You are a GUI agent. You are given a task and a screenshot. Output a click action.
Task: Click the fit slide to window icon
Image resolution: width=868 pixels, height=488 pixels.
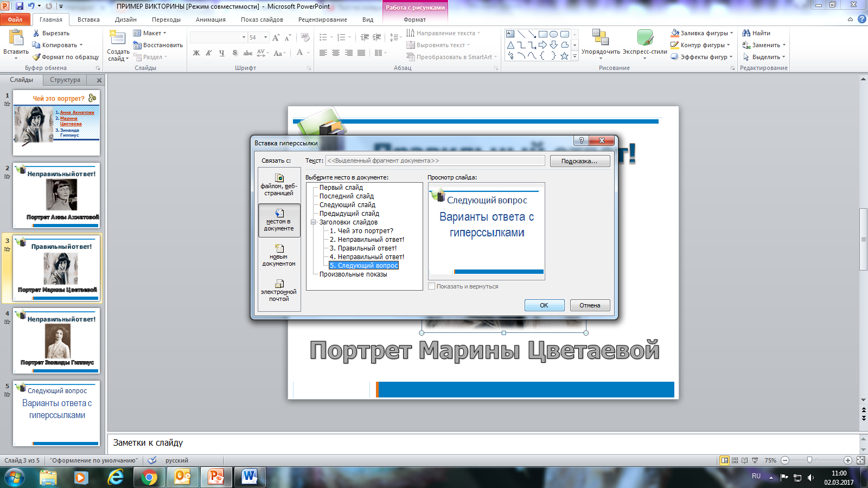click(860, 460)
